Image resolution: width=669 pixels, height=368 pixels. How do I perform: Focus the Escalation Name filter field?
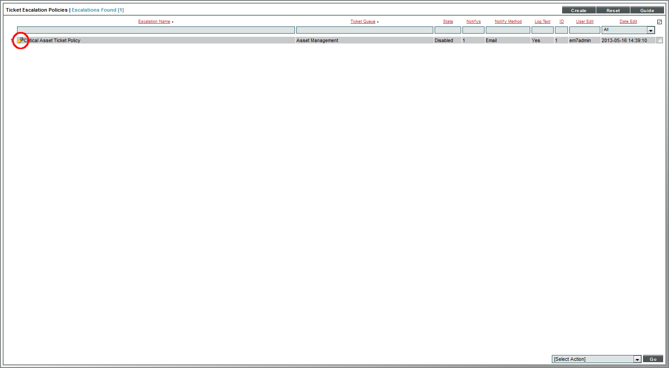pos(156,30)
